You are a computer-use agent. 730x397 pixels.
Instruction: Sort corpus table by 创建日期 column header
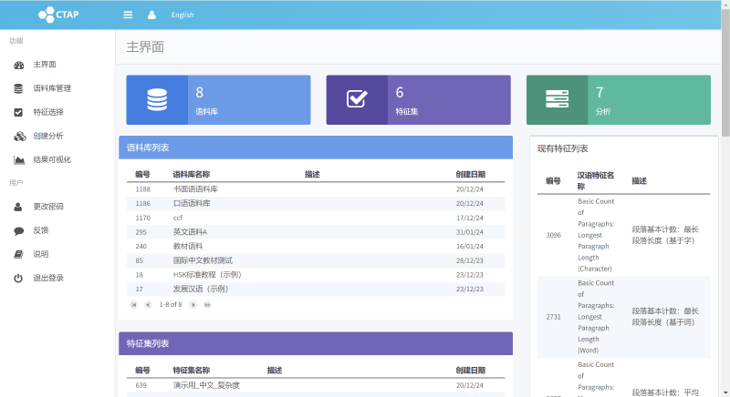470,174
